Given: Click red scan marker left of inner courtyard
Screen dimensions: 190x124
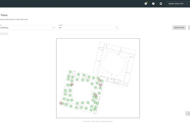Looking at the screenshot, I should click(x=72, y=84).
